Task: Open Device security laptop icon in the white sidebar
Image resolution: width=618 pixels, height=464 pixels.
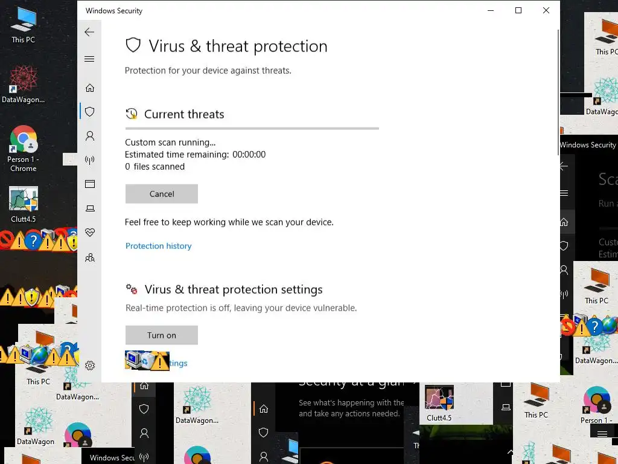Action: point(90,208)
